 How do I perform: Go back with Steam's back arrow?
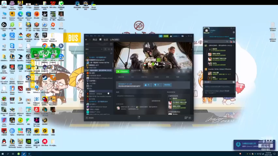point(86,40)
